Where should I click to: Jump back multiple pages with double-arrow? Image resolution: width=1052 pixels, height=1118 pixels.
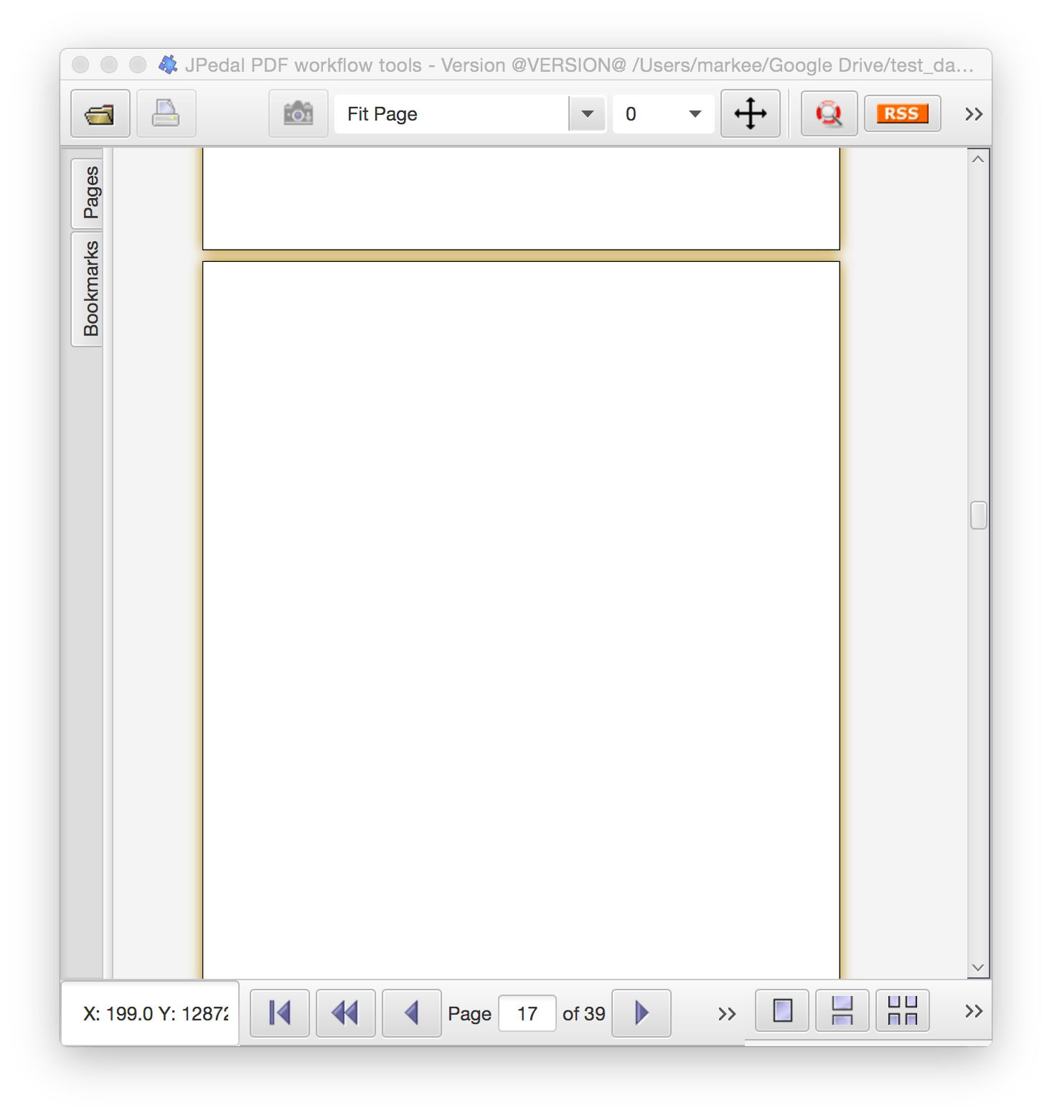tap(345, 1013)
